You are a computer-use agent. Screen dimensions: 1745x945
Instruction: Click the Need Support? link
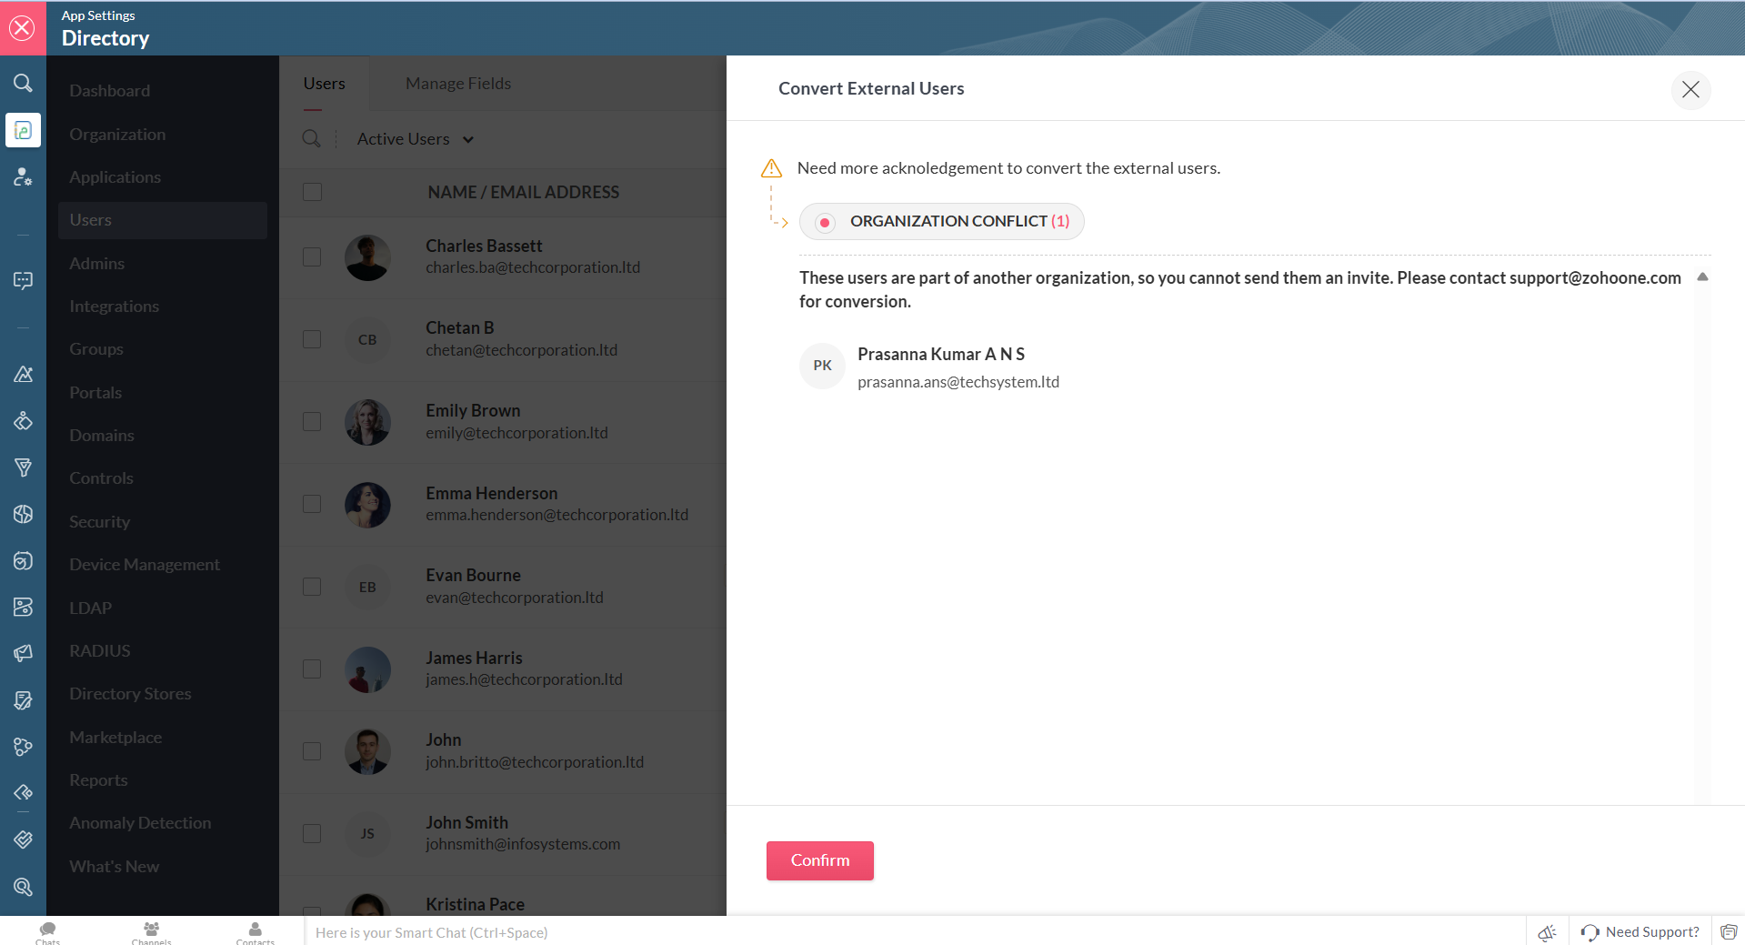[1652, 931]
